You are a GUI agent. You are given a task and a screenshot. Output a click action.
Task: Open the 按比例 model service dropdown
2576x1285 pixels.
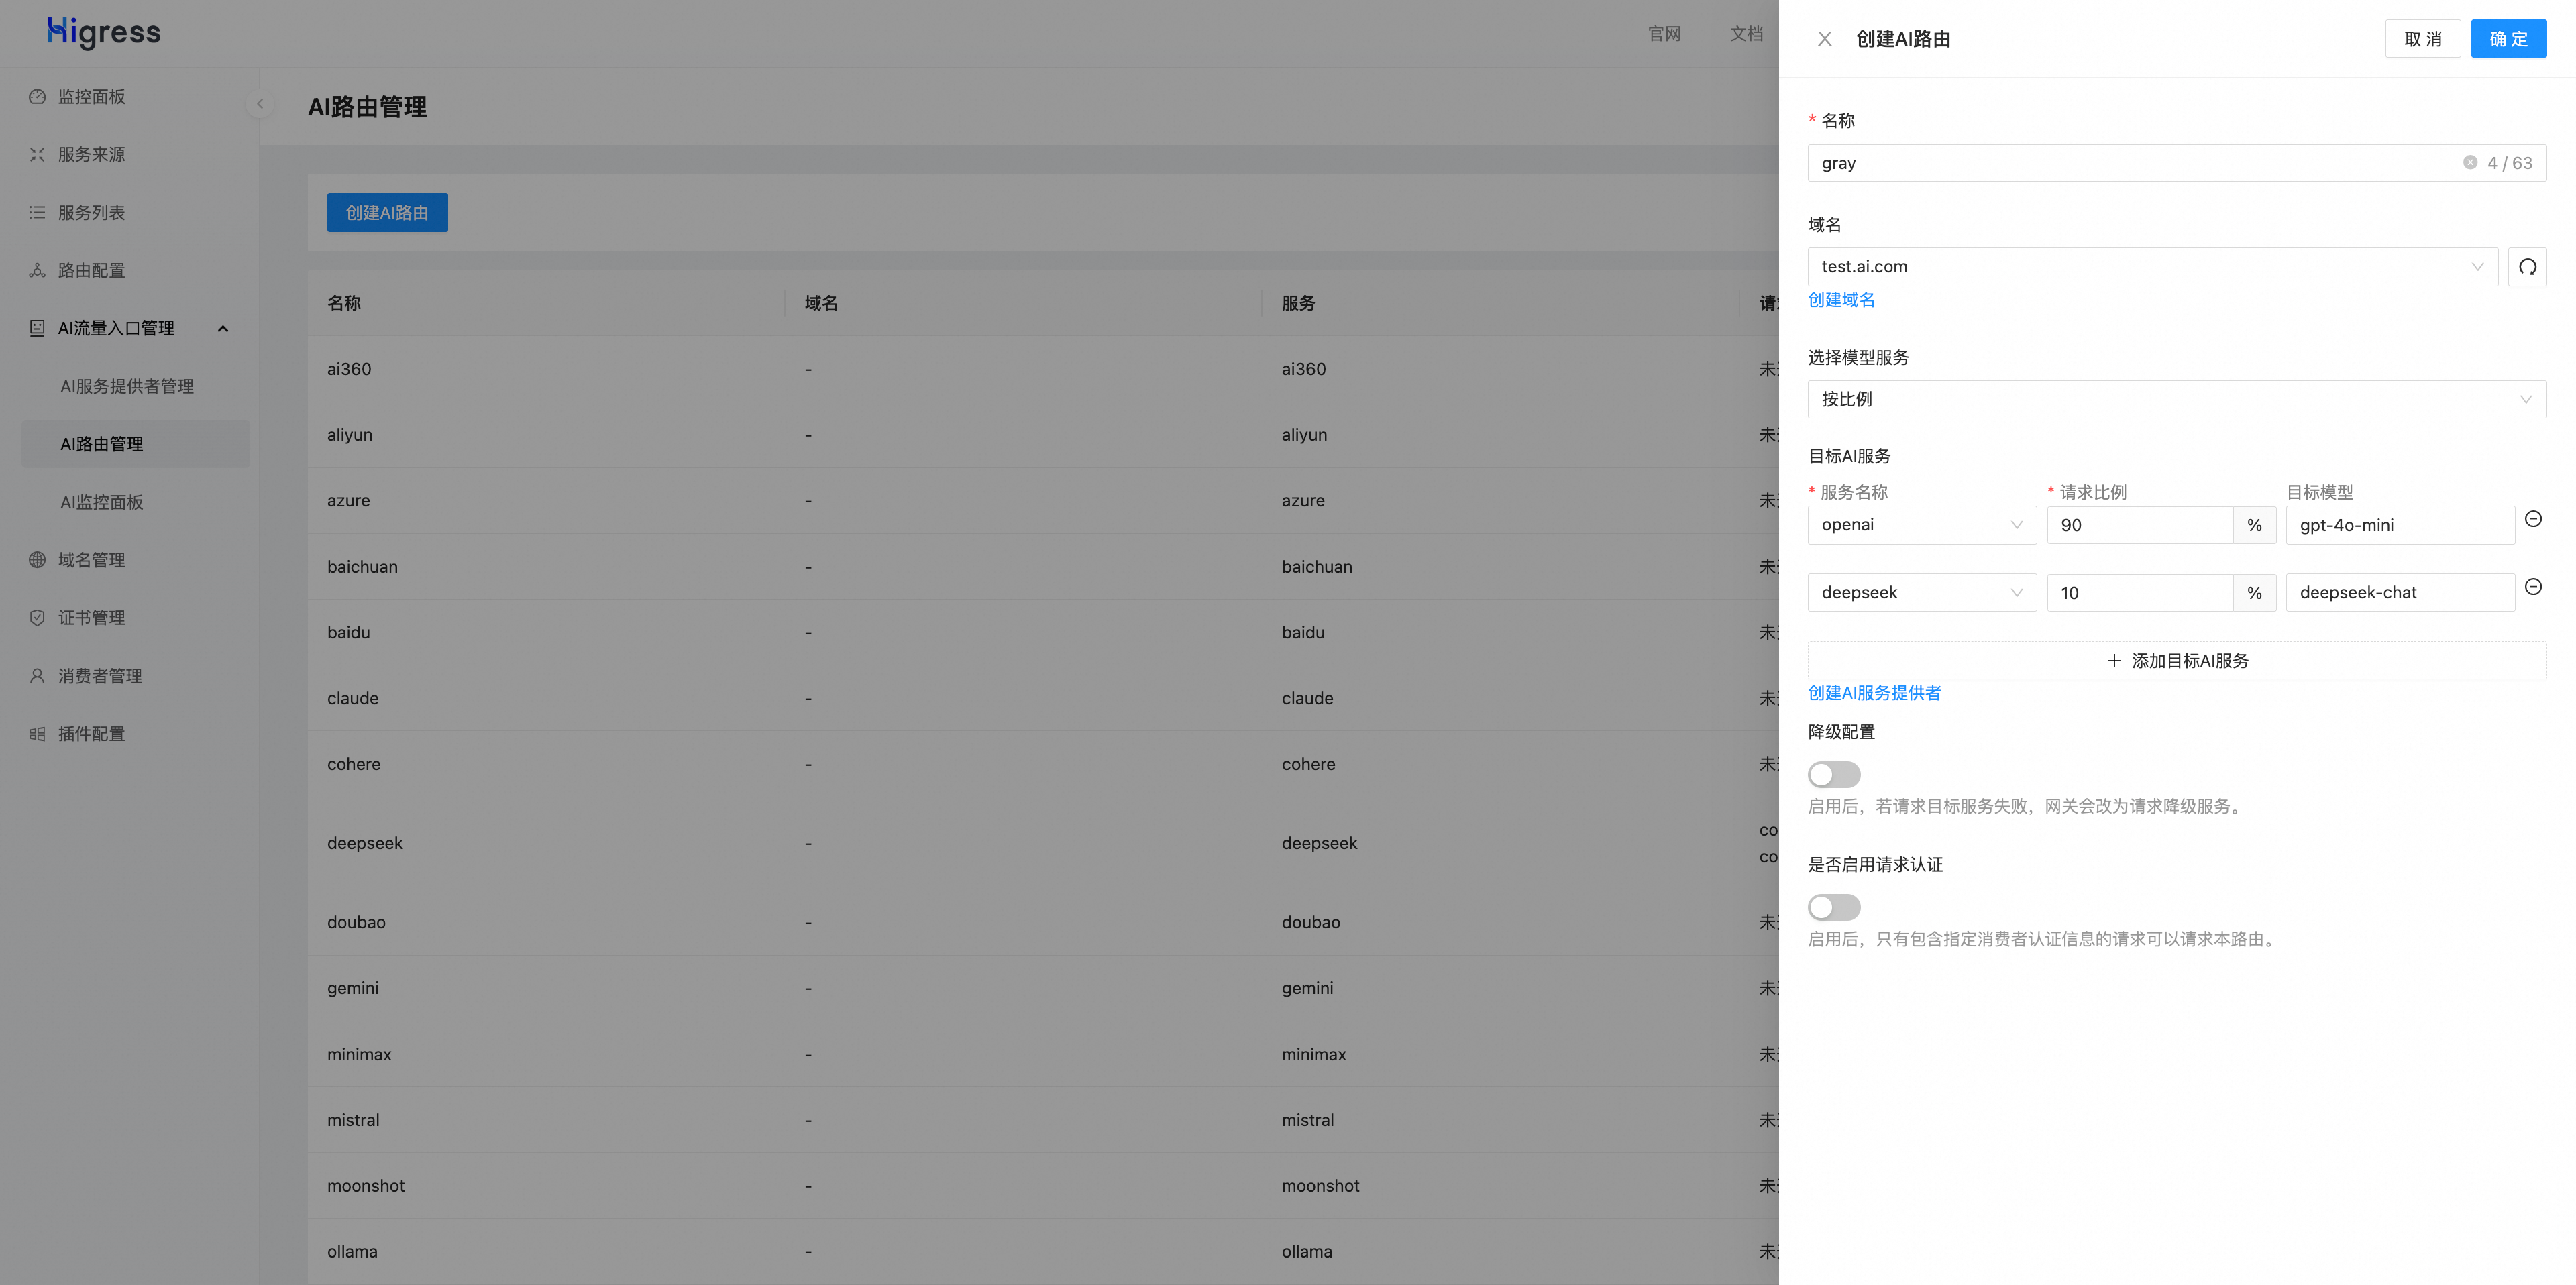(x=2175, y=400)
